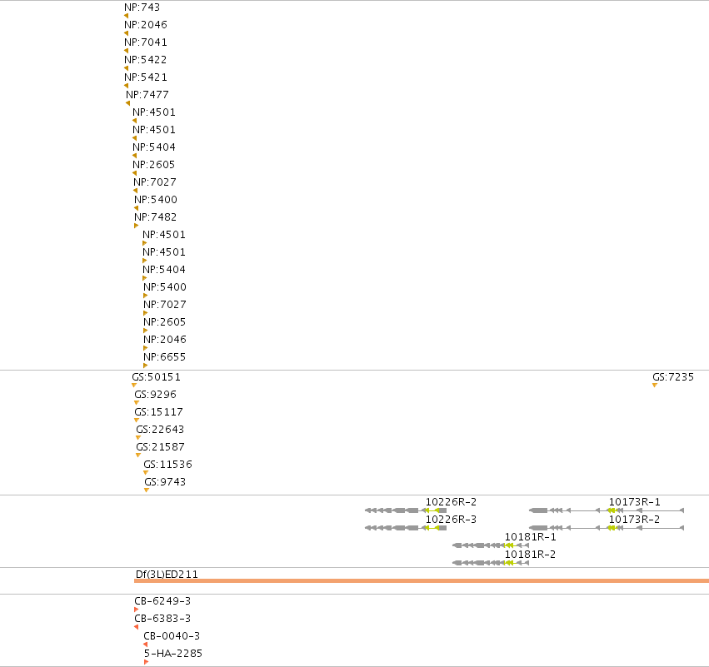This screenshot has height=667, width=709.
Task: Click the 10181R-1 label text
Action: 531,537
